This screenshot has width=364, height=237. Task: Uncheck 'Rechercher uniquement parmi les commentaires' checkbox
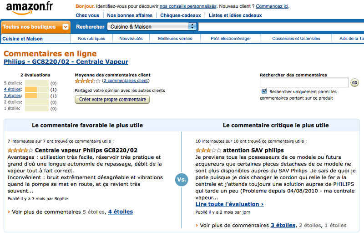(264, 91)
